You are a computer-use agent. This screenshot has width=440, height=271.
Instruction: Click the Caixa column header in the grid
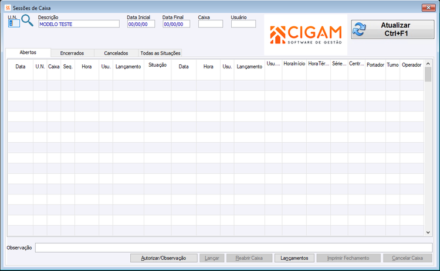[x=54, y=67]
